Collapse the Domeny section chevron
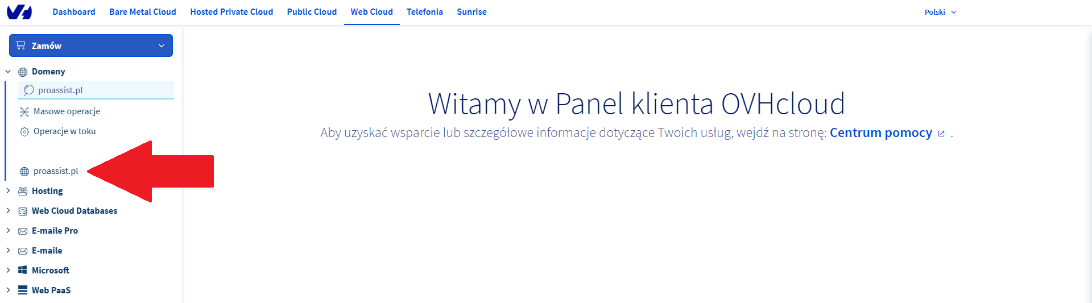The image size is (1092, 303). click(8, 72)
